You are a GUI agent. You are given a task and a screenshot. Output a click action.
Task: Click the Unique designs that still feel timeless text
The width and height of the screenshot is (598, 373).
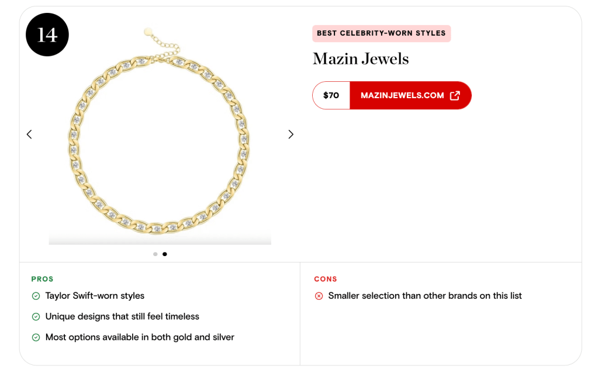pos(122,316)
